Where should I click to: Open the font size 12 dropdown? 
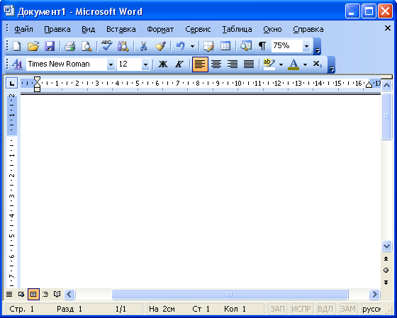[145, 64]
